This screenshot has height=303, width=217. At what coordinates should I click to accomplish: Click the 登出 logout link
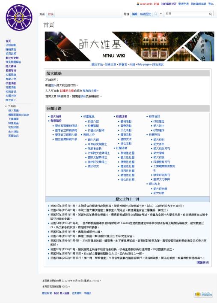(x=211, y=4)
